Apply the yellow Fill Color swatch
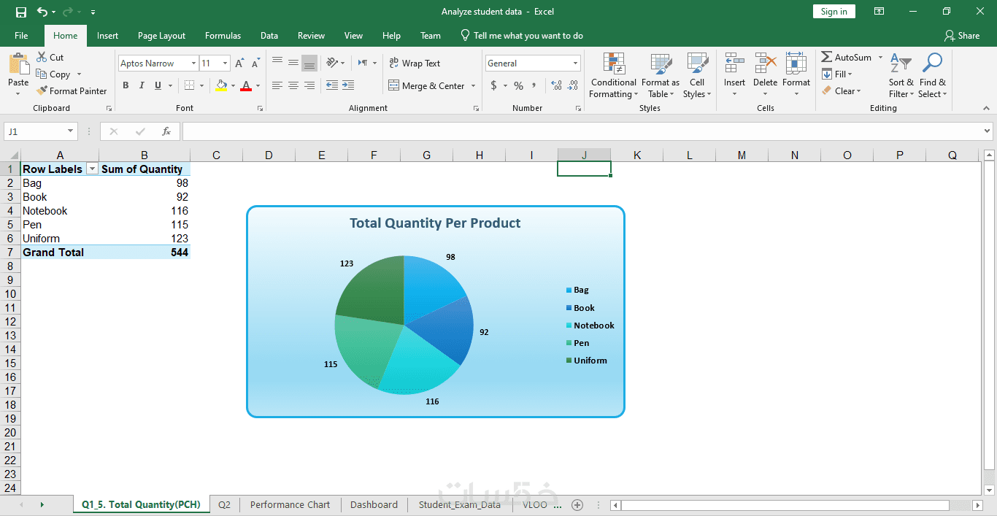The image size is (997, 516). point(221,85)
